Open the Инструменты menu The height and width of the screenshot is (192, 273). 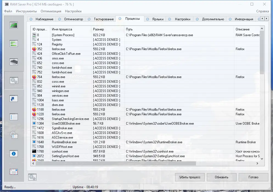[x=26, y=11]
